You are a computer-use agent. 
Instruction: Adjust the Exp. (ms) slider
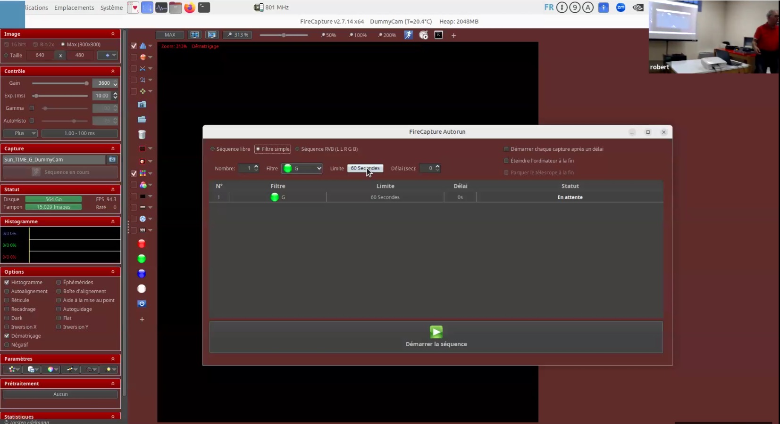pyautogui.click(x=60, y=96)
